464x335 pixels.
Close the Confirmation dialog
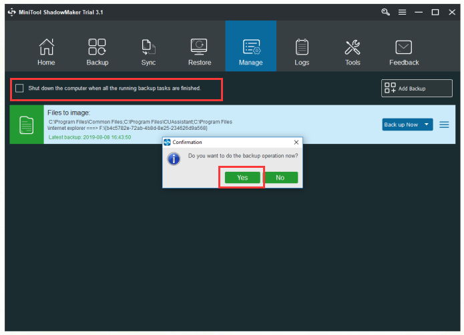click(x=296, y=143)
